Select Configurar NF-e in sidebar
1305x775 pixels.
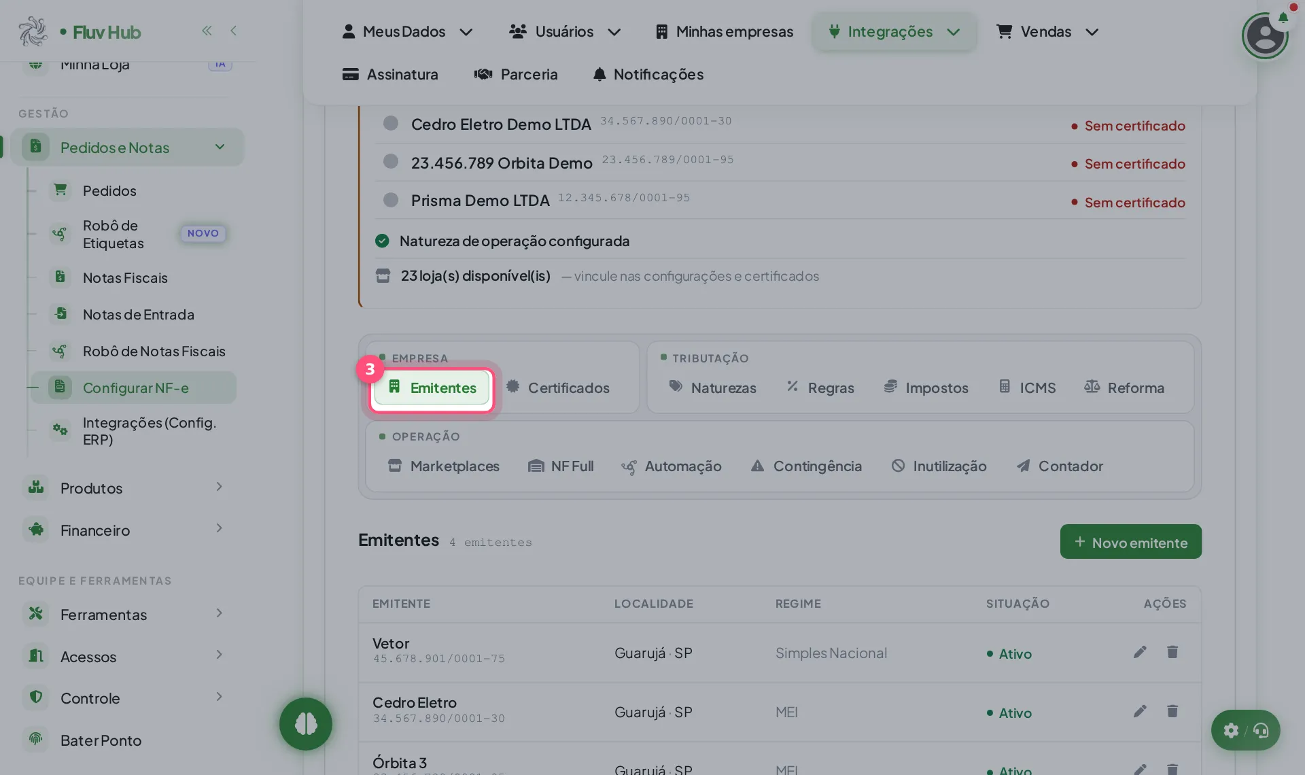[x=133, y=387]
